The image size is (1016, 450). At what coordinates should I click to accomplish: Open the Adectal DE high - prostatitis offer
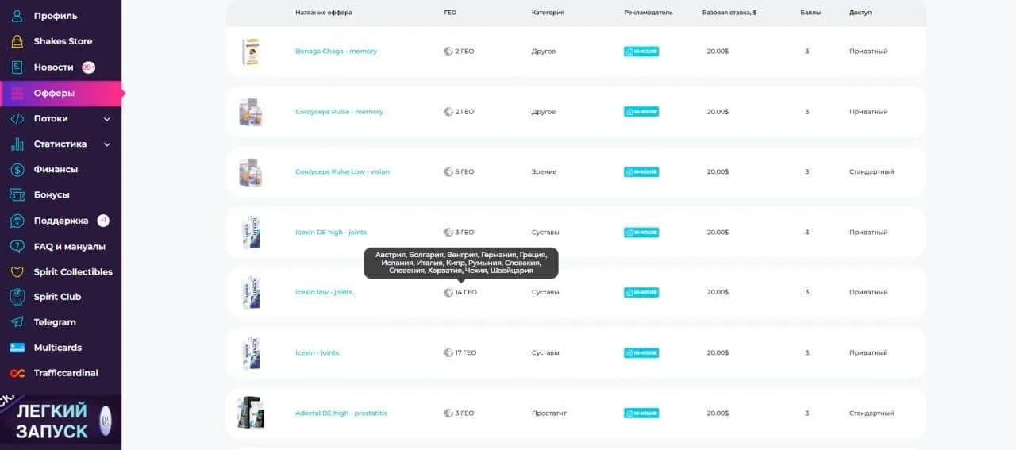341,413
